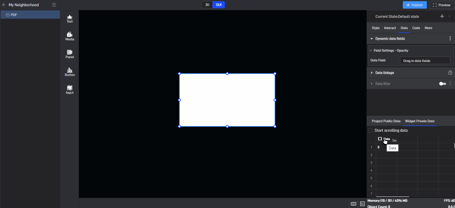Click the Drag in data fields input
The image size is (455, 208).
tap(425, 61)
